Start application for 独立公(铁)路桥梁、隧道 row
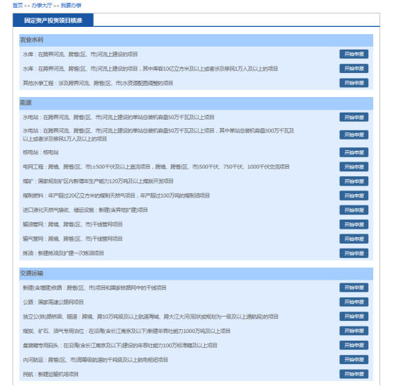Image resolution: width=393 pixels, height=386 pixels. (354, 317)
